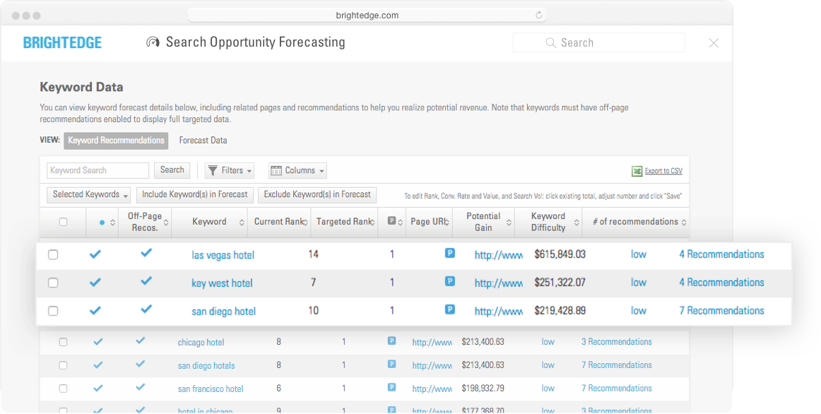Open the Selected Keywords dropdown
821x414 pixels.
(91, 194)
